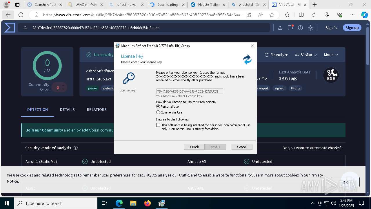This screenshot has width=371, height=209.
Task: Click the 64bits tag
Action: click(x=295, y=88)
